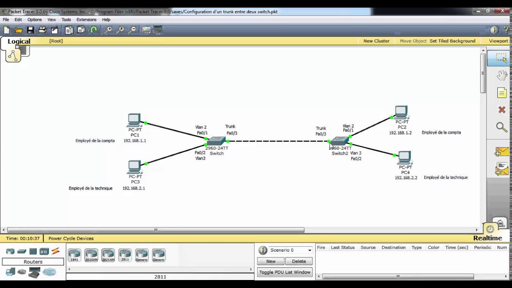This screenshot has width=512, height=288.
Task: Click the PC4 computer on the canvas
Action: (x=404, y=158)
